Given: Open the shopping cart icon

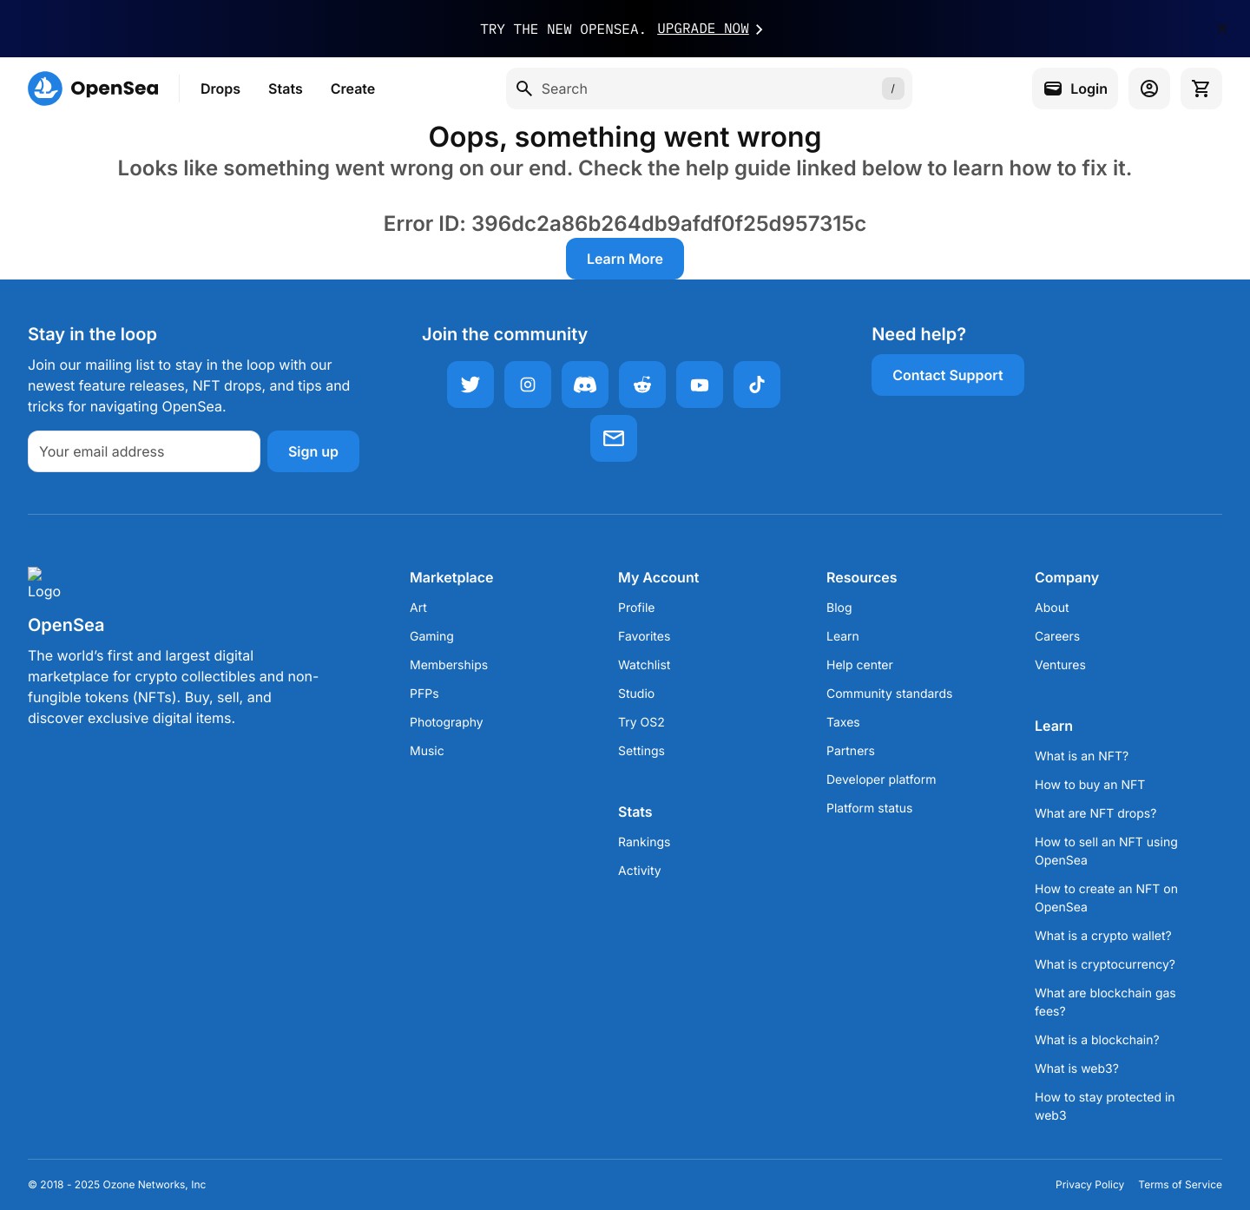Looking at the screenshot, I should 1201,89.
